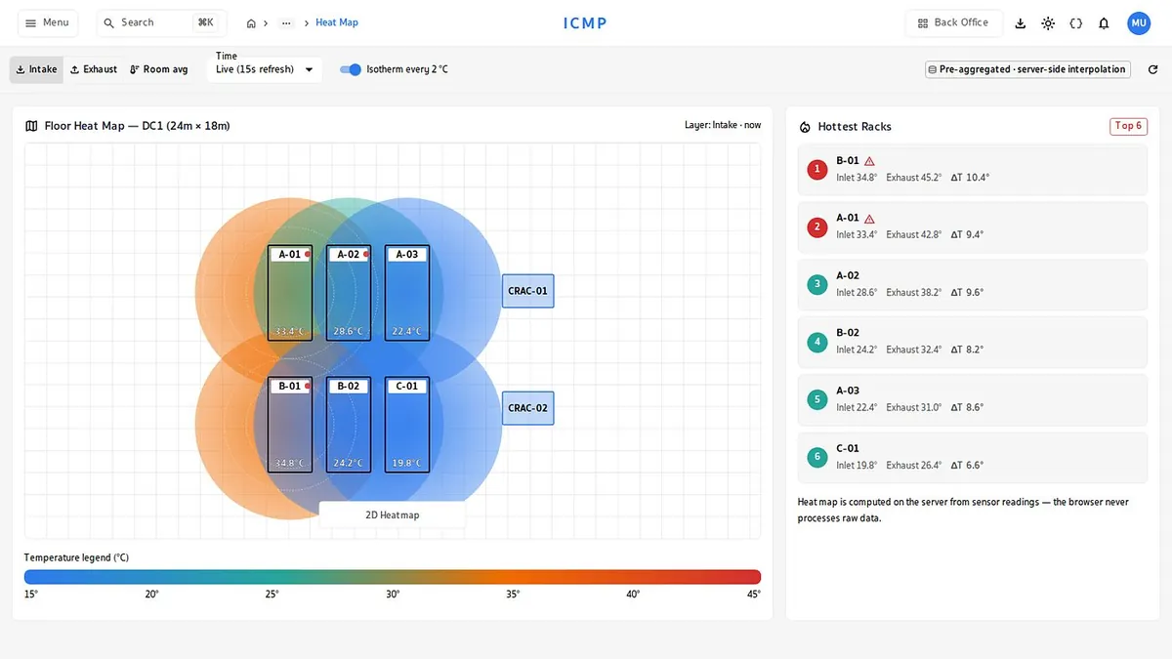Click the Layer: Intake · now label
The width and height of the screenshot is (1172, 659).
pyautogui.click(x=723, y=125)
